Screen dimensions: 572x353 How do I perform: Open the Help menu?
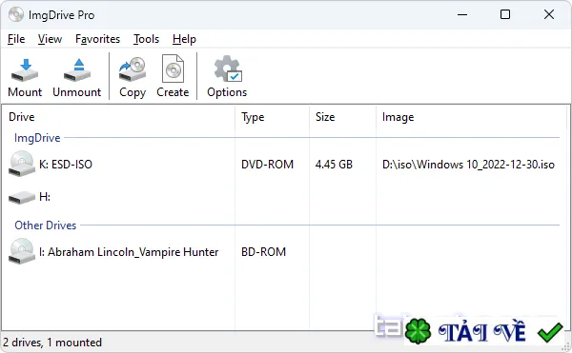[184, 39]
